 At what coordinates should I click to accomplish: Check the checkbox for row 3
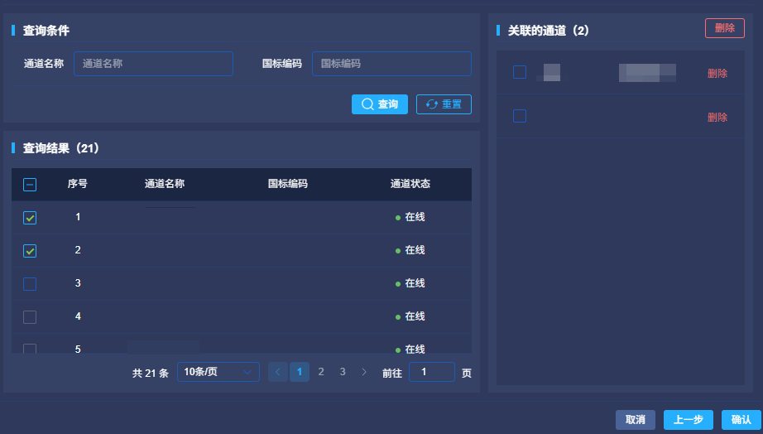(30, 284)
